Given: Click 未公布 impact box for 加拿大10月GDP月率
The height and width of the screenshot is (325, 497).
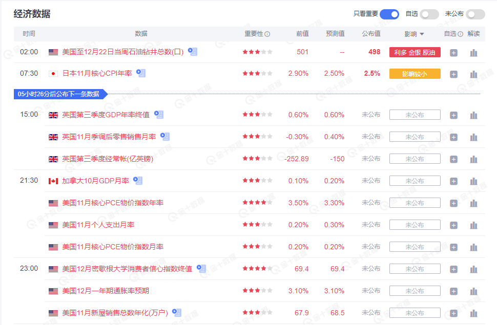Looking at the screenshot, I should click(x=415, y=181).
